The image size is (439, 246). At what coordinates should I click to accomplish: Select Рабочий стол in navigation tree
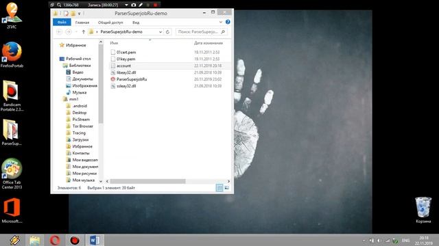pos(78,59)
